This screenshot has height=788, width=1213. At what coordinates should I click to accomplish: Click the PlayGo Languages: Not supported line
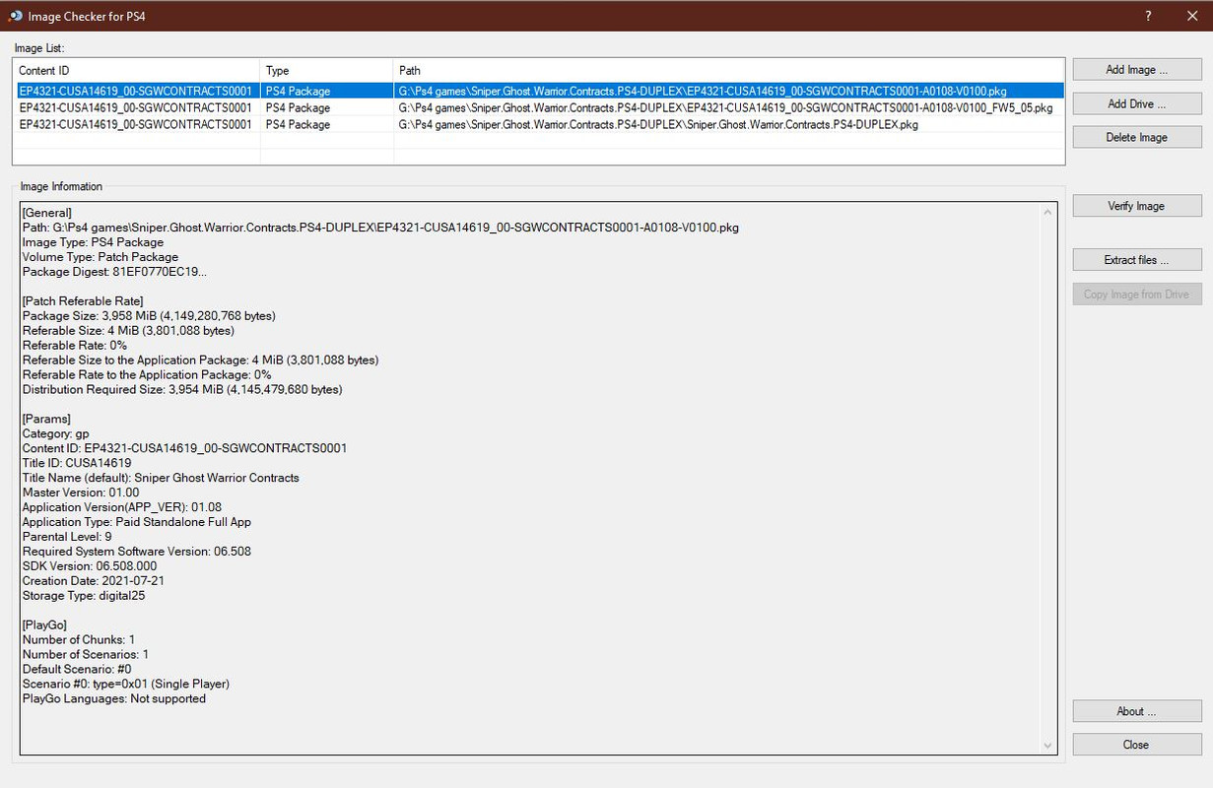click(x=114, y=698)
